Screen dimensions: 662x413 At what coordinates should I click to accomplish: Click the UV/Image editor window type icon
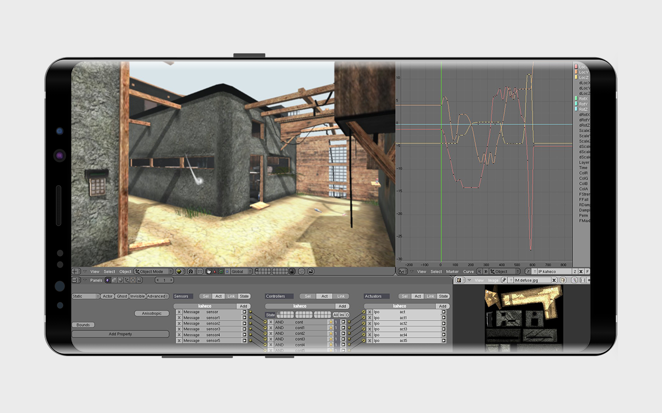tap(459, 280)
